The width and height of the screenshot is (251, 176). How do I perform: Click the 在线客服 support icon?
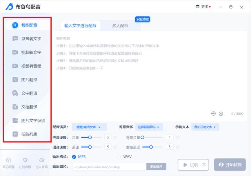pos(25,163)
